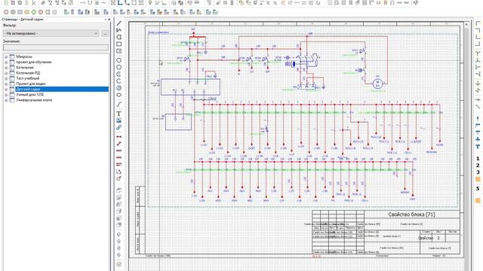Click the bold blue T-shaped connection icon
This screenshot has width=483, height=271.
pos(478,147)
